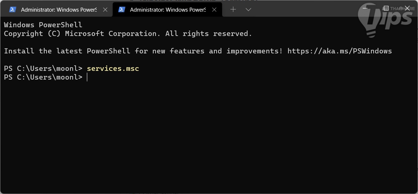Click the empty title bar area
Image resolution: width=418 pixels, height=194 pixels.
coord(309,9)
